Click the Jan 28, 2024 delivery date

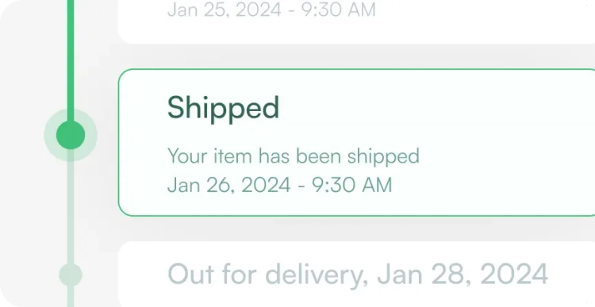tap(463, 274)
